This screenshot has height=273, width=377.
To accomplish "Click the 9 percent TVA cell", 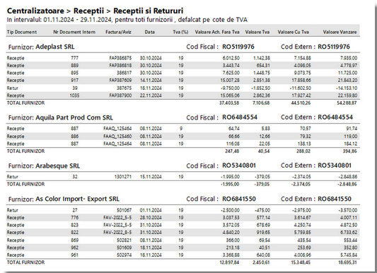I will [181, 129].
